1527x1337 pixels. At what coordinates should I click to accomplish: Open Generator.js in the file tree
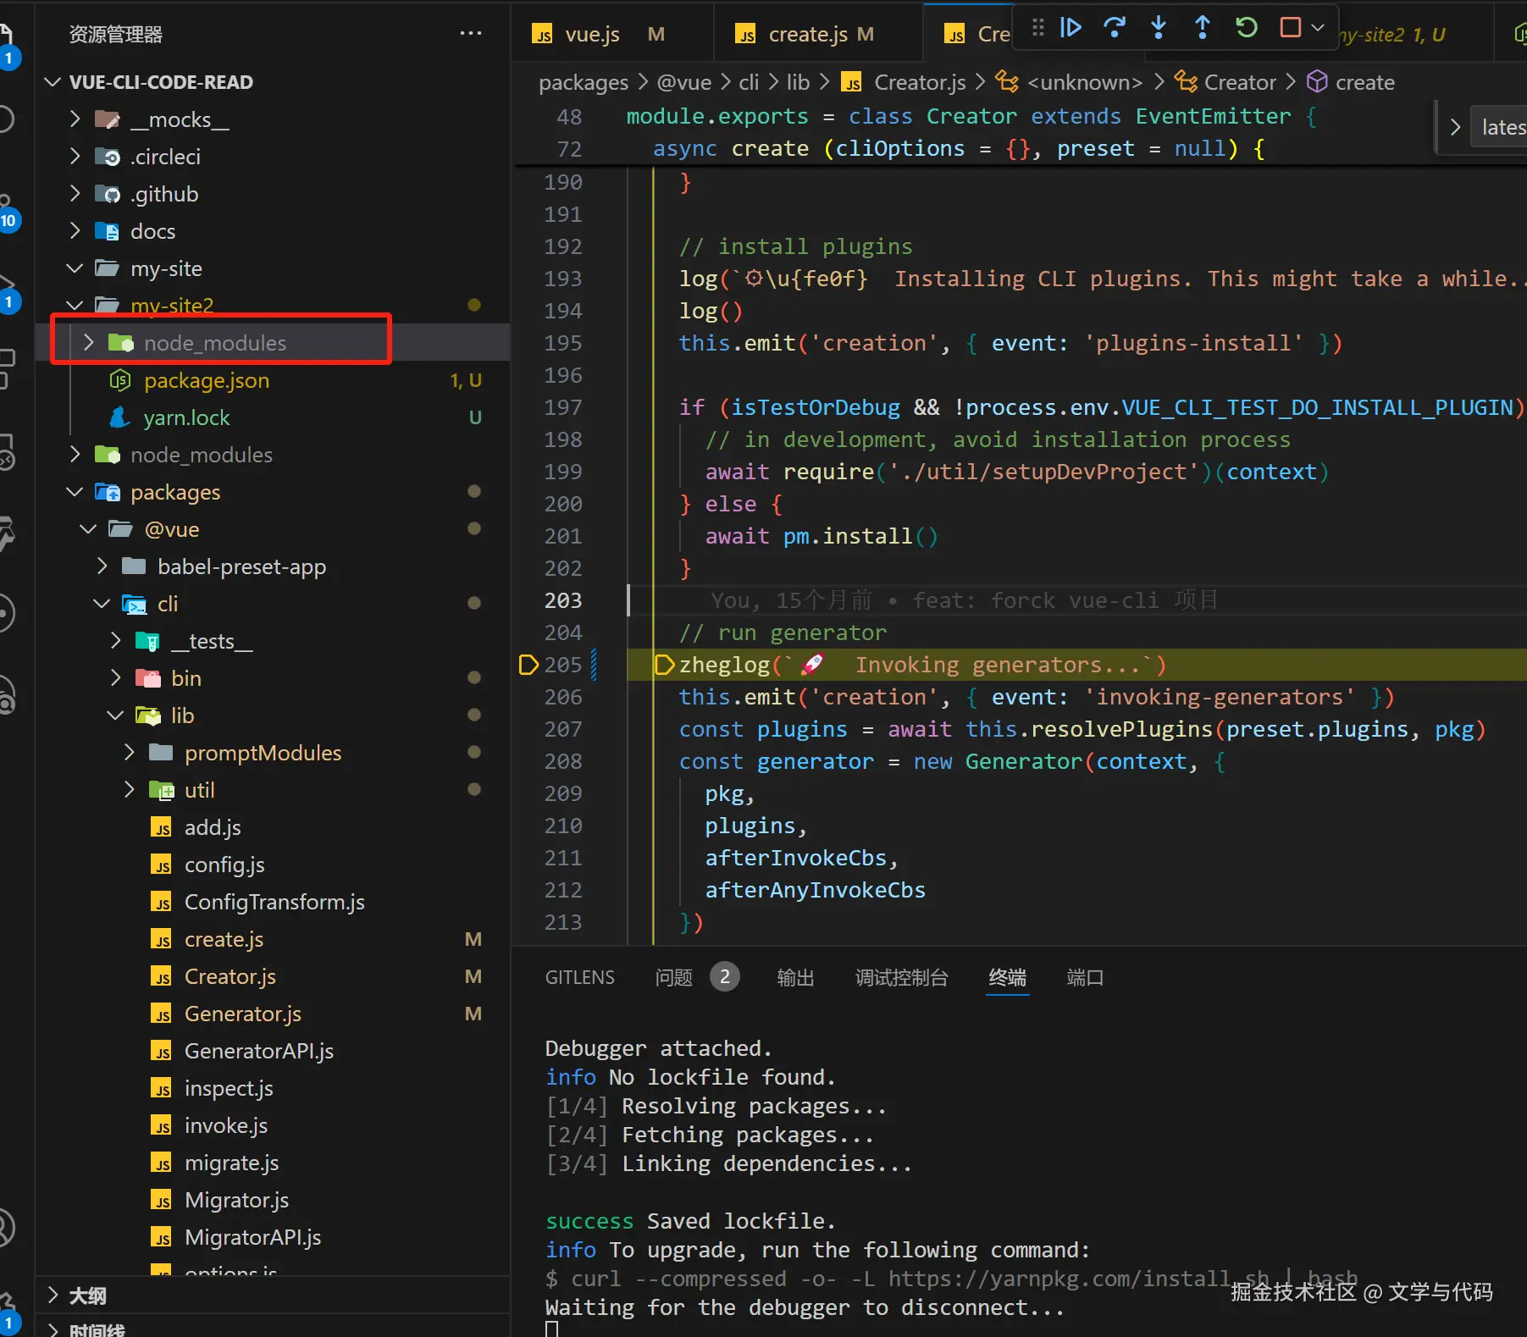pyautogui.click(x=242, y=1014)
